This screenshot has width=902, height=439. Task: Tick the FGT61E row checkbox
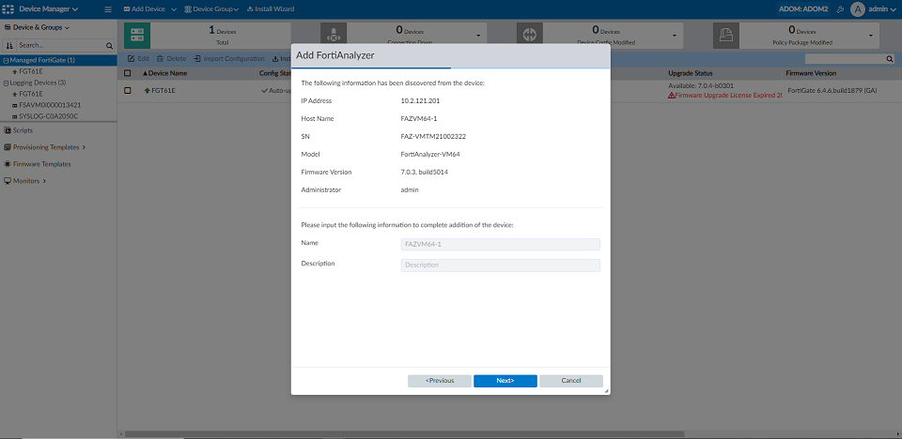128,91
